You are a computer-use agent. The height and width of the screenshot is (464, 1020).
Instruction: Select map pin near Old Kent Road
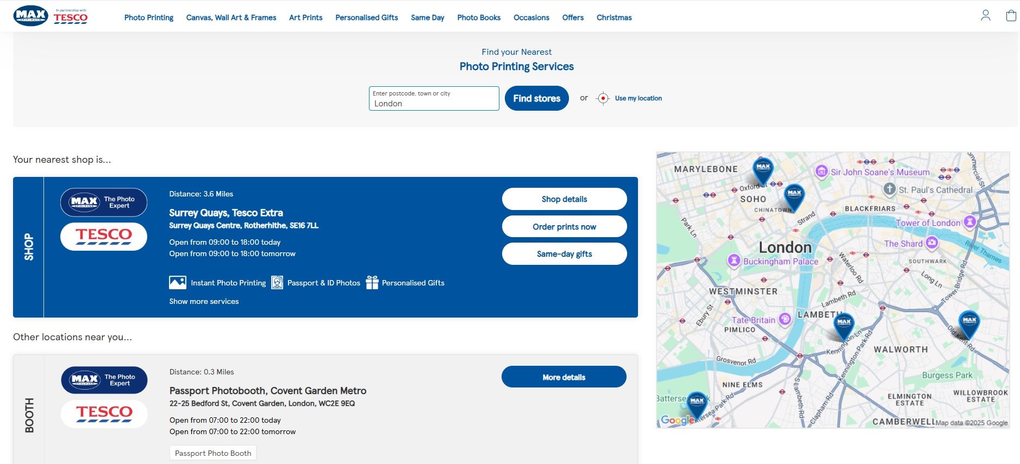[969, 322]
